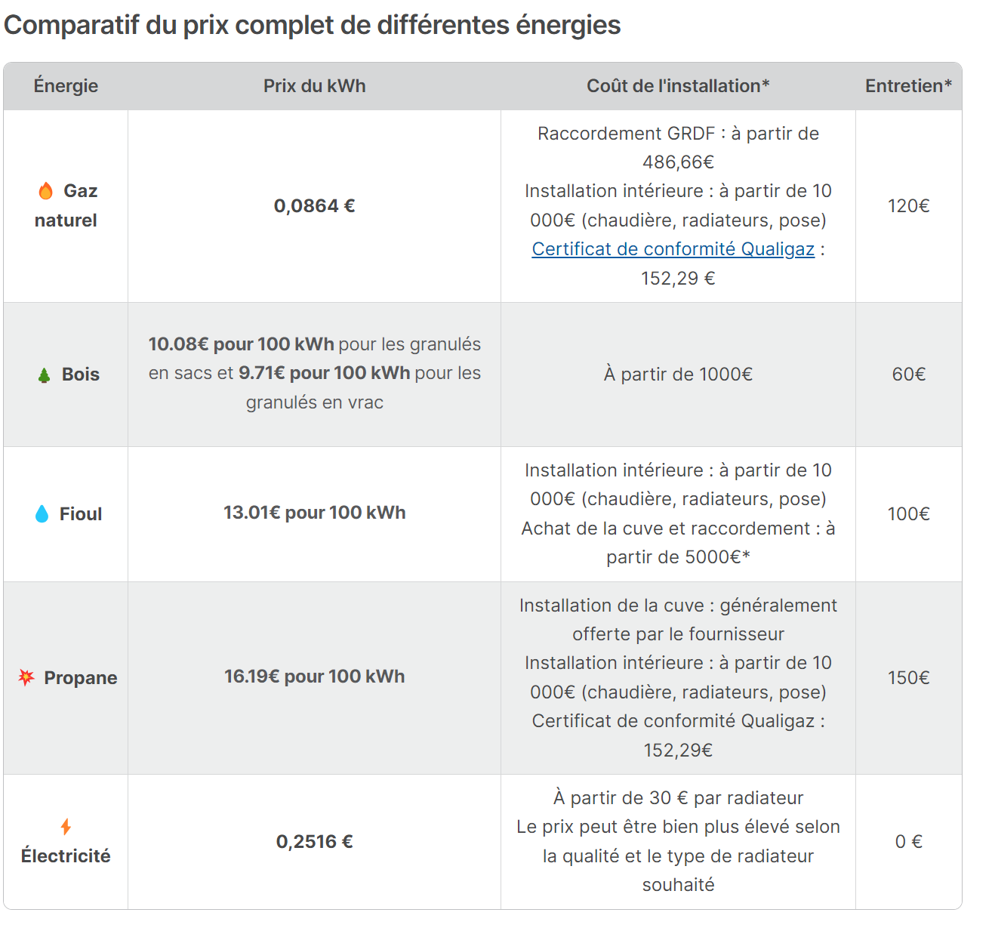The image size is (992, 931).
Task: Click the 60€ maintenance cost for Bois
Action: coord(908,375)
